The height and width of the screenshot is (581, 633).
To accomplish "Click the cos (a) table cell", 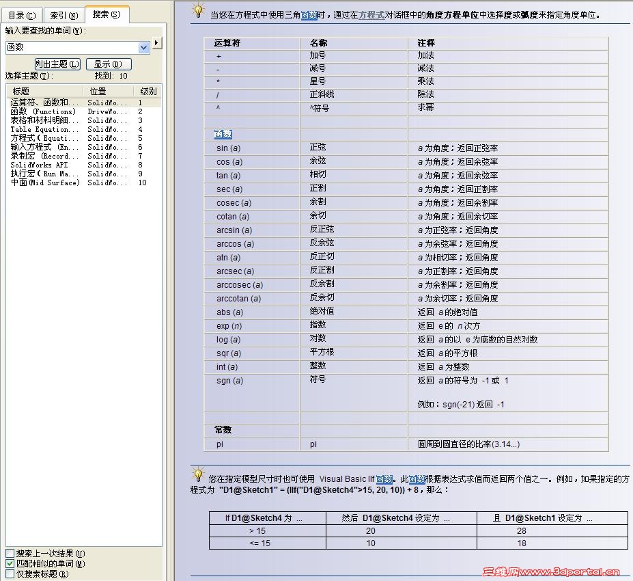I will tap(252, 162).
